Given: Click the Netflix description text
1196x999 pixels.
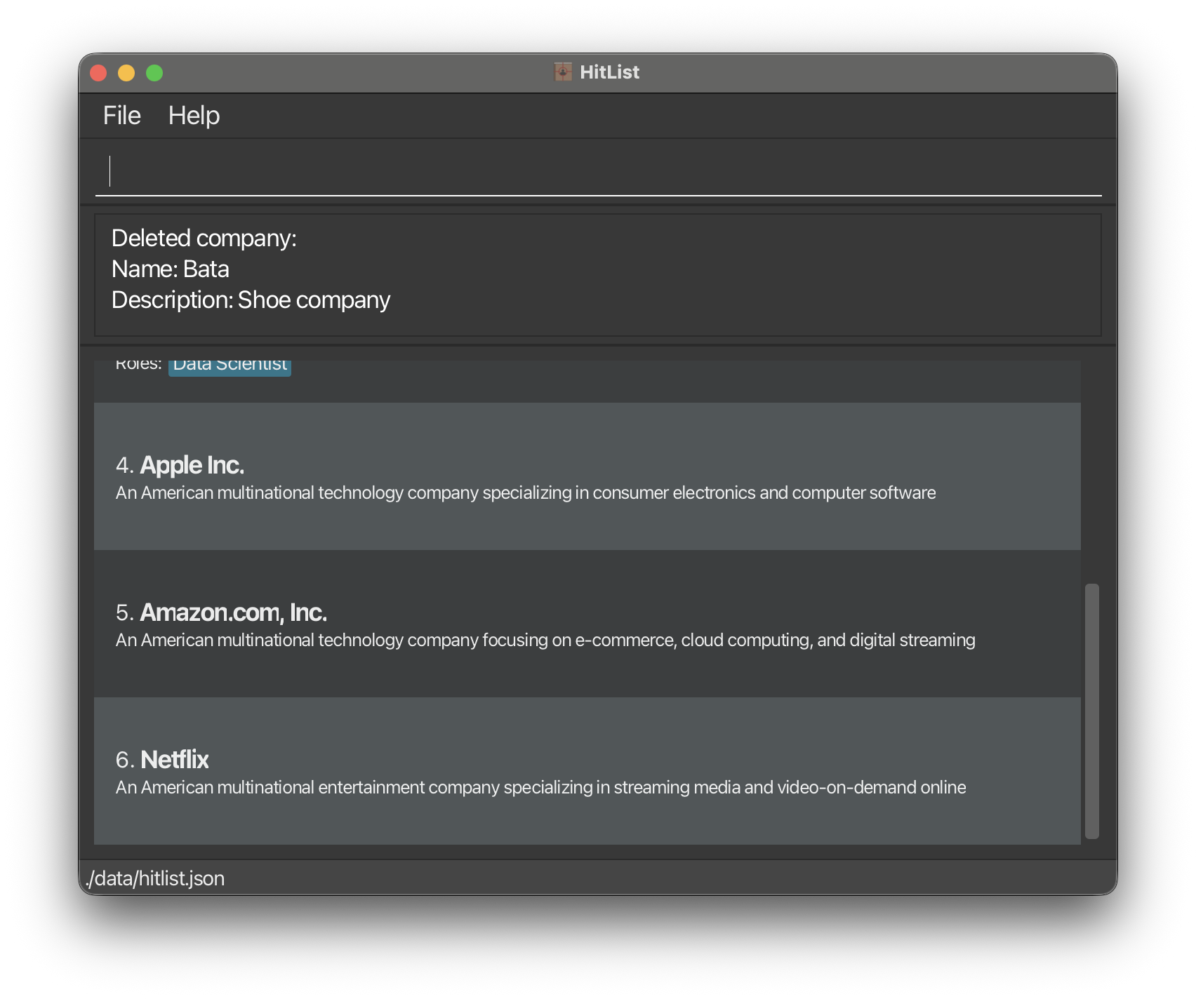Looking at the screenshot, I should [x=540, y=787].
